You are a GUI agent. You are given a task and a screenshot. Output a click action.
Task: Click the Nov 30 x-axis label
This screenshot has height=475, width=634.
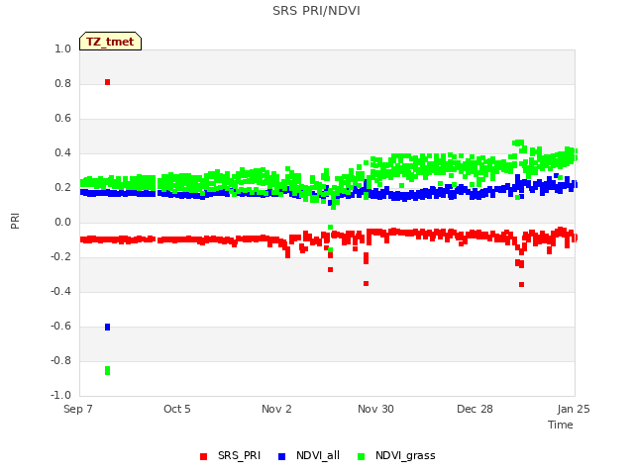(x=375, y=409)
